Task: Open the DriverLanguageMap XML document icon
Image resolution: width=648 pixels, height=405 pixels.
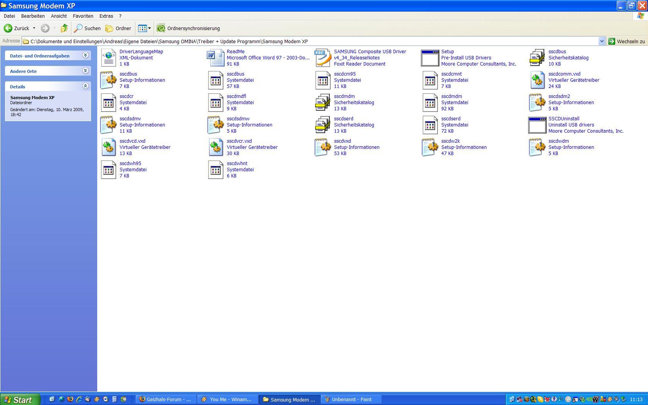Action: (x=108, y=58)
